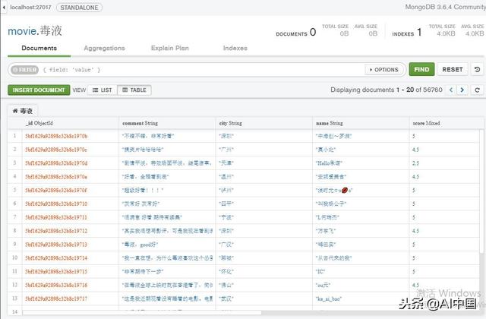Refresh documents with the reload icon
Screen dimensions: 486x319
(x=477, y=90)
